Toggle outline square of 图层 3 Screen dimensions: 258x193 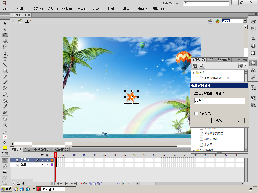coord(52,160)
